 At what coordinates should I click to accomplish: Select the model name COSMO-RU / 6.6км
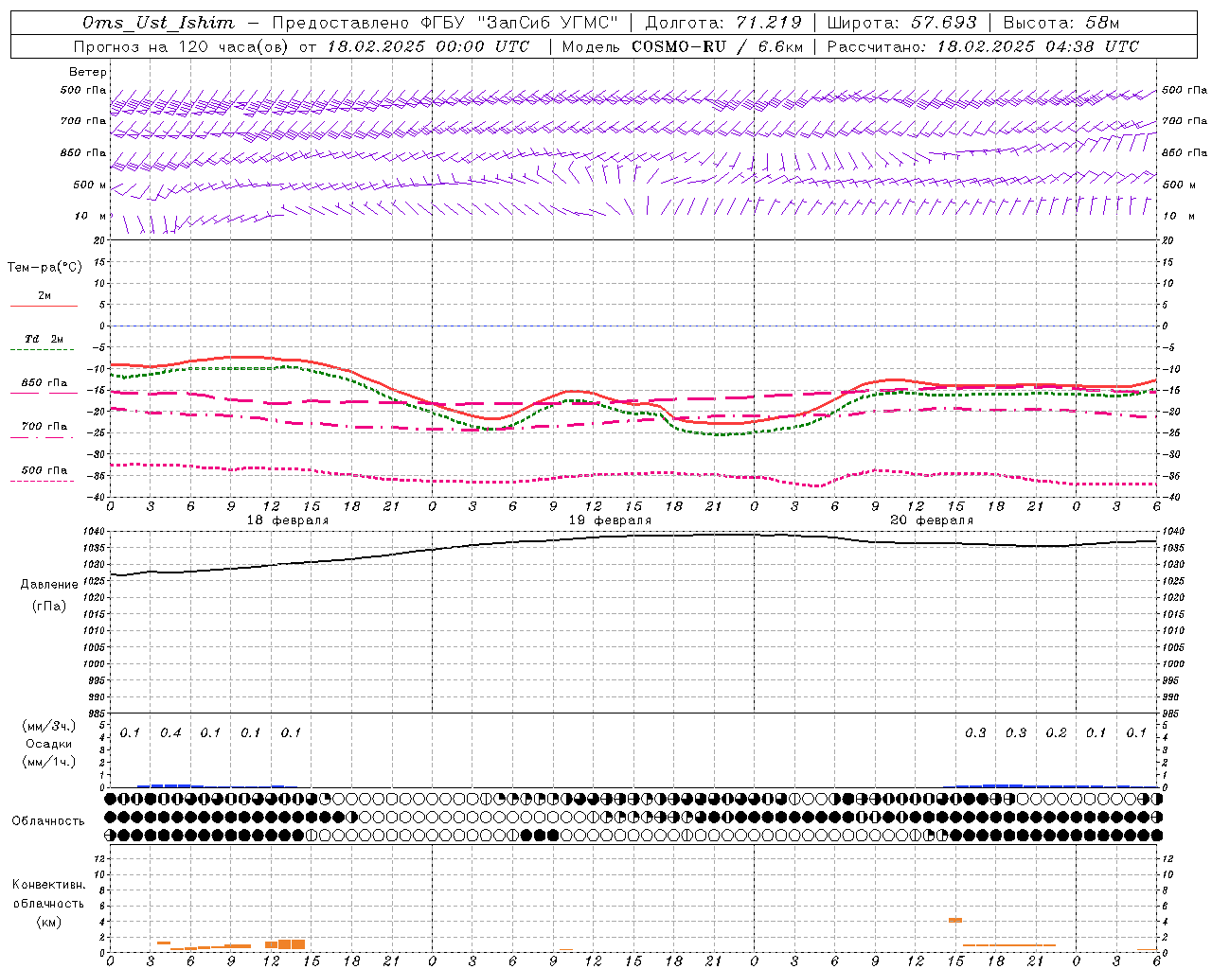(x=717, y=46)
